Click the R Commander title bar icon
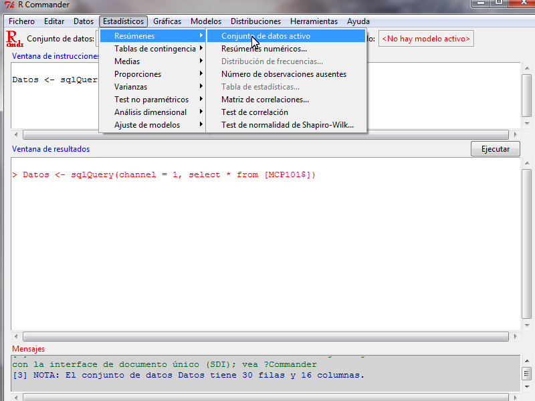This screenshot has width=535, height=401. coord(9,5)
